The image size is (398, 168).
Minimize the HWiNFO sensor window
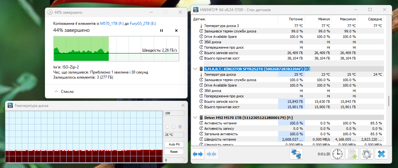click(x=355, y=10)
